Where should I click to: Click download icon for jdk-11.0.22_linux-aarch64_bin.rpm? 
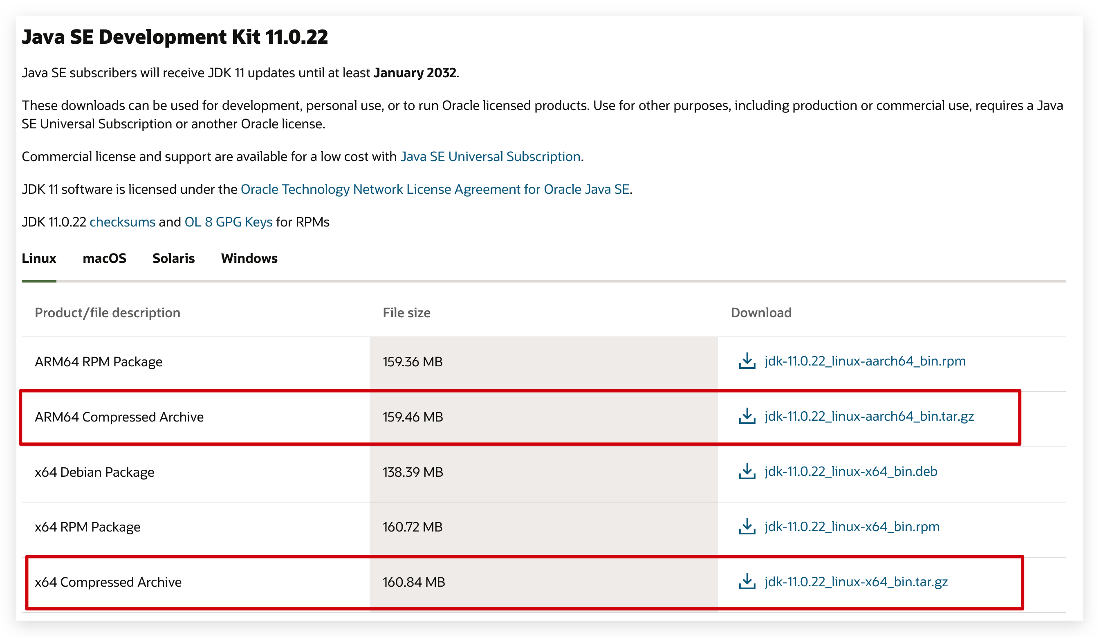747,361
